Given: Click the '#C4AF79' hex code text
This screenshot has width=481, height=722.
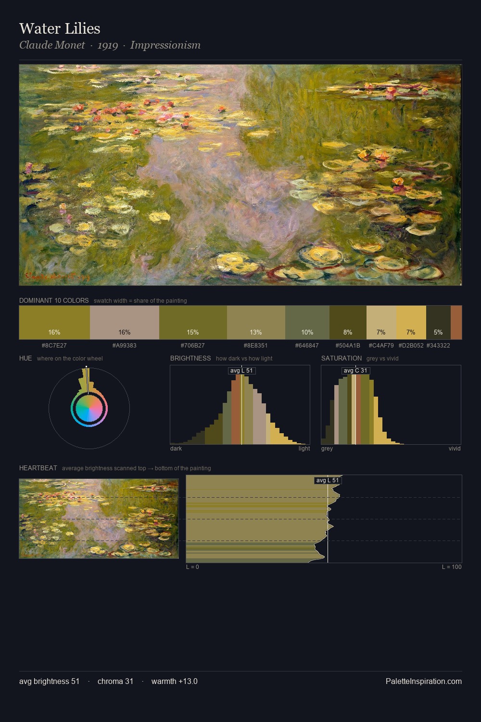Looking at the screenshot, I should 381,346.
